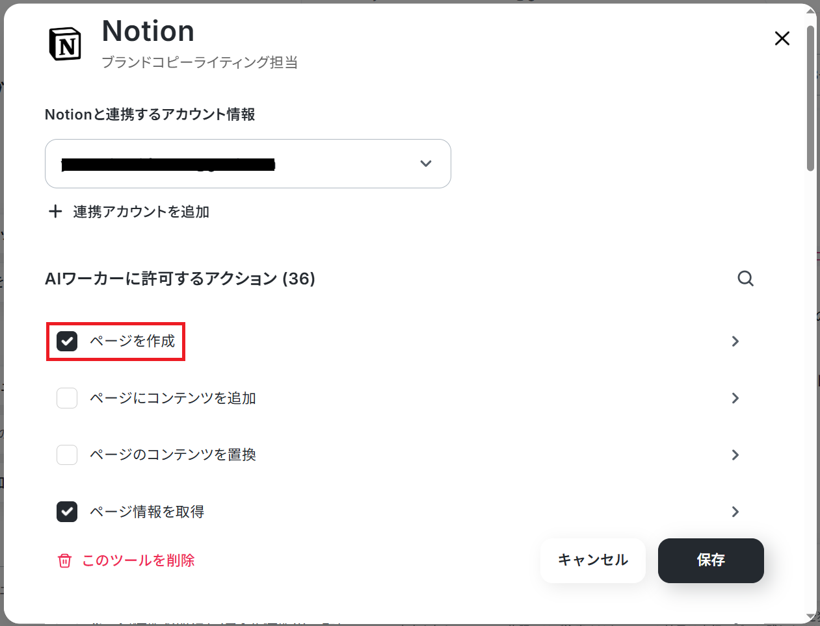Click the red trash can icon
The height and width of the screenshot is (626, 820).
(x=64, y=560)
